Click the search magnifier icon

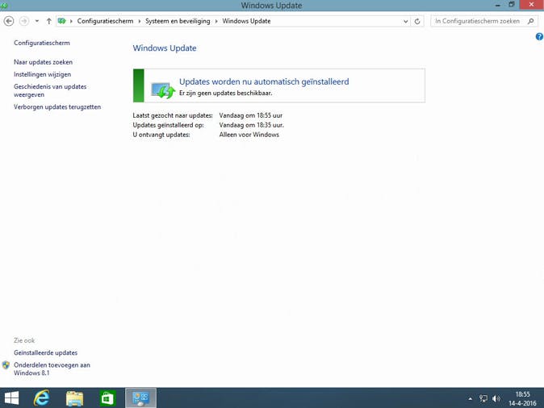click(531, 21)
